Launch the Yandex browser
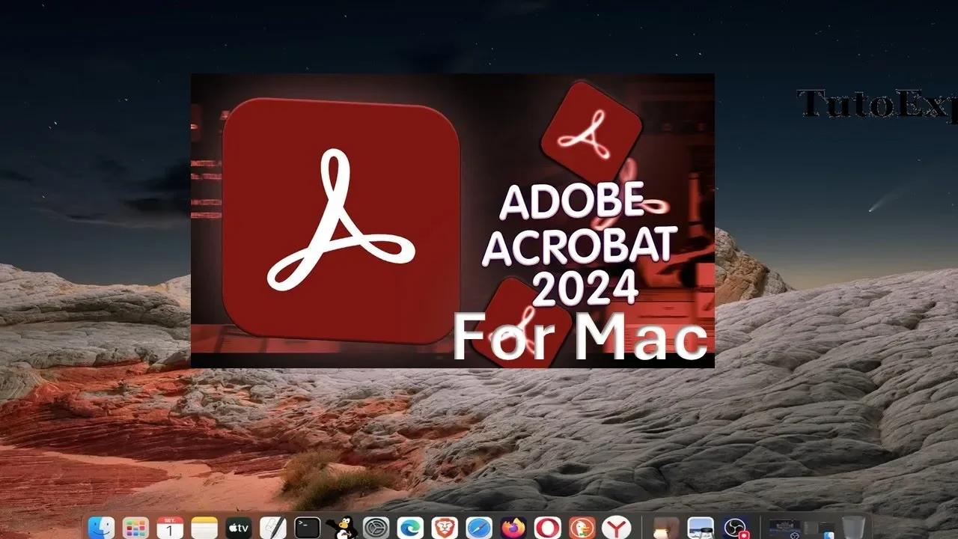Viewport: 958px width, 539px height. pos(617,528)
